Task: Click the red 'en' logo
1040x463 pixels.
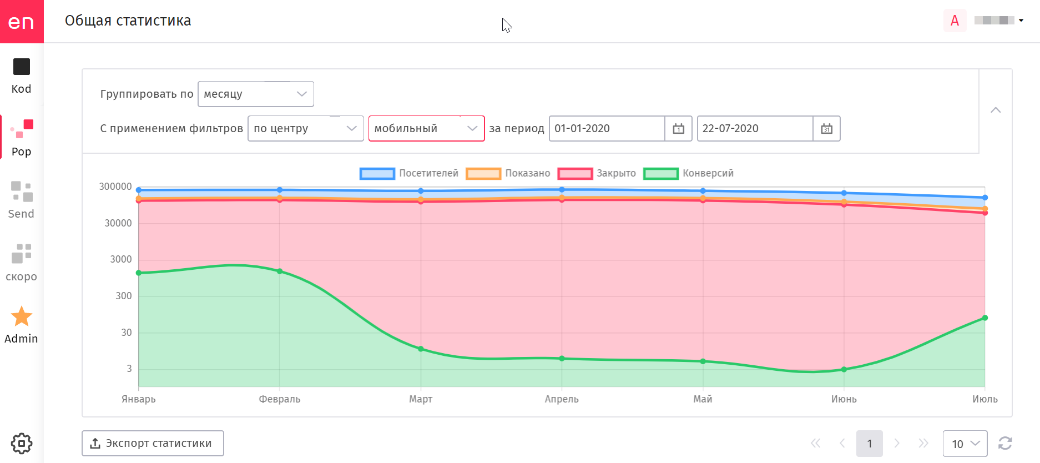Action: 22,22
